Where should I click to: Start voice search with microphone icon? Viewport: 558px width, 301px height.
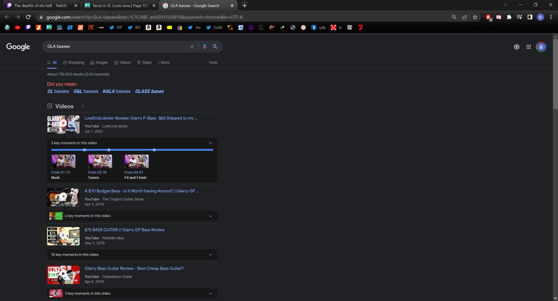tap(204, 47)
